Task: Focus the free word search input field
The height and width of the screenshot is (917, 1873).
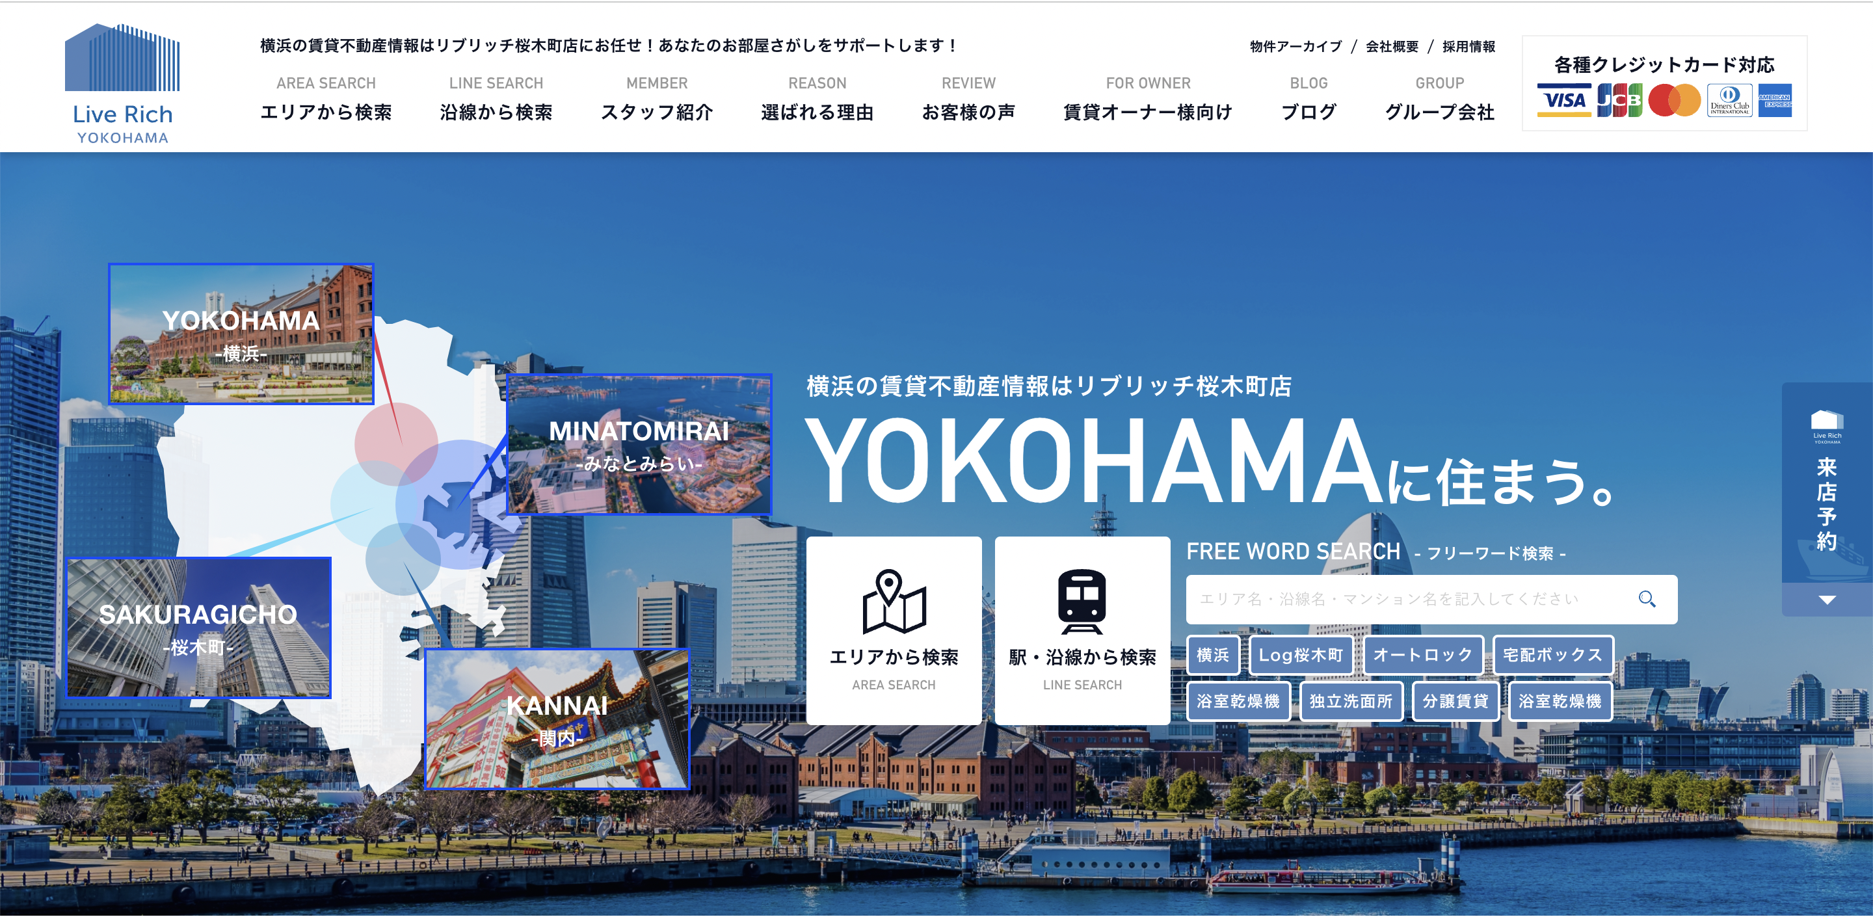Action: [x=1411, y=599]
